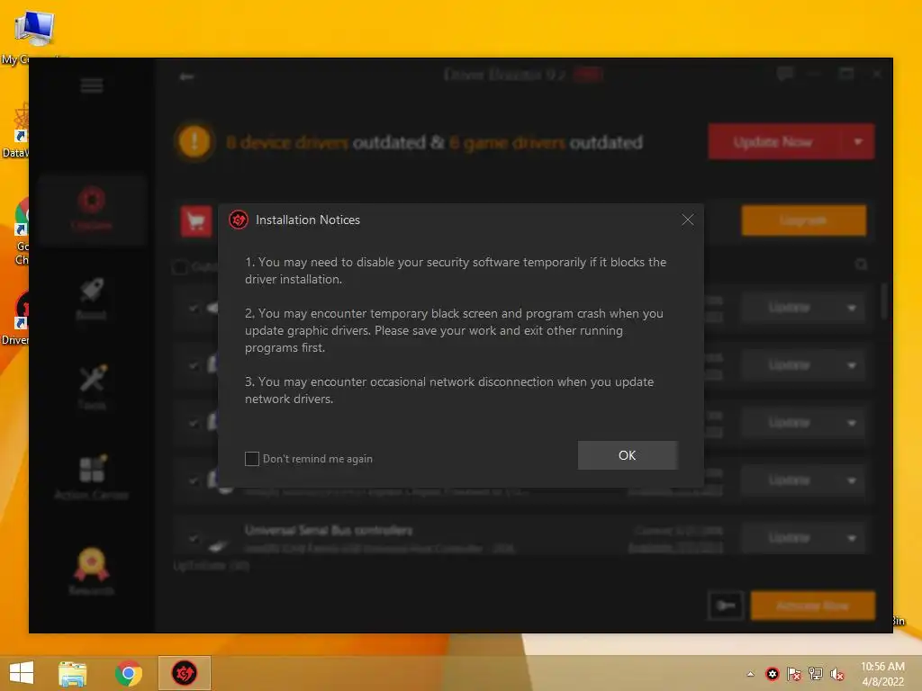Screen dimensions: 922x691
Task: Click the first notice about disabling security software
Action: (x=456, y=271)
